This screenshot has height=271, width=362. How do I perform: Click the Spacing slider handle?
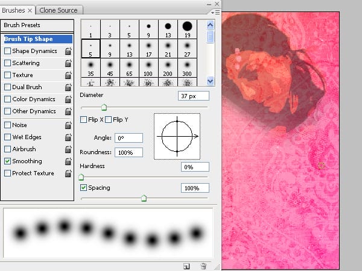pos(144,198)
